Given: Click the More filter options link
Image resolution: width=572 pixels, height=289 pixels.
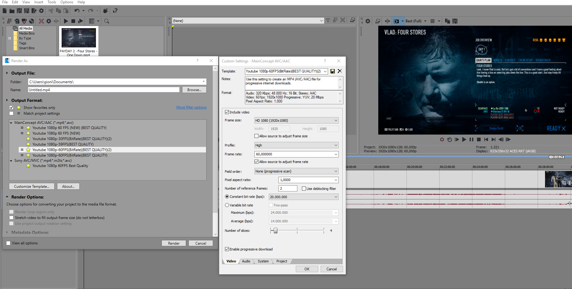Looking at the screenshot, I should pos(191,107).
